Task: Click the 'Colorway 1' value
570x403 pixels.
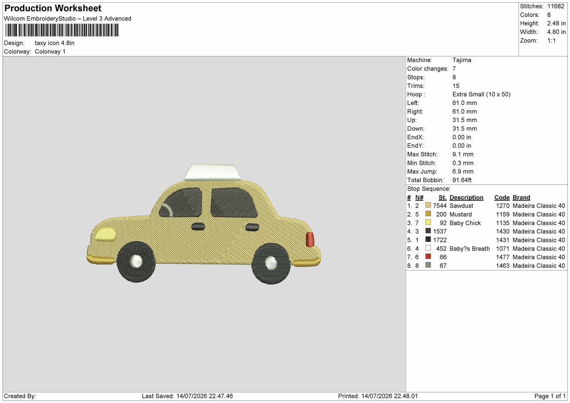Action: pos(50,52)
